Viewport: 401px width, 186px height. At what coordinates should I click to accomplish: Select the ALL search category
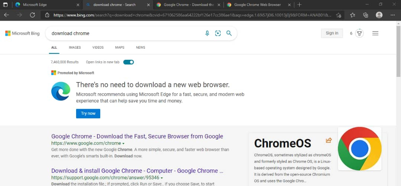[54, 47]
